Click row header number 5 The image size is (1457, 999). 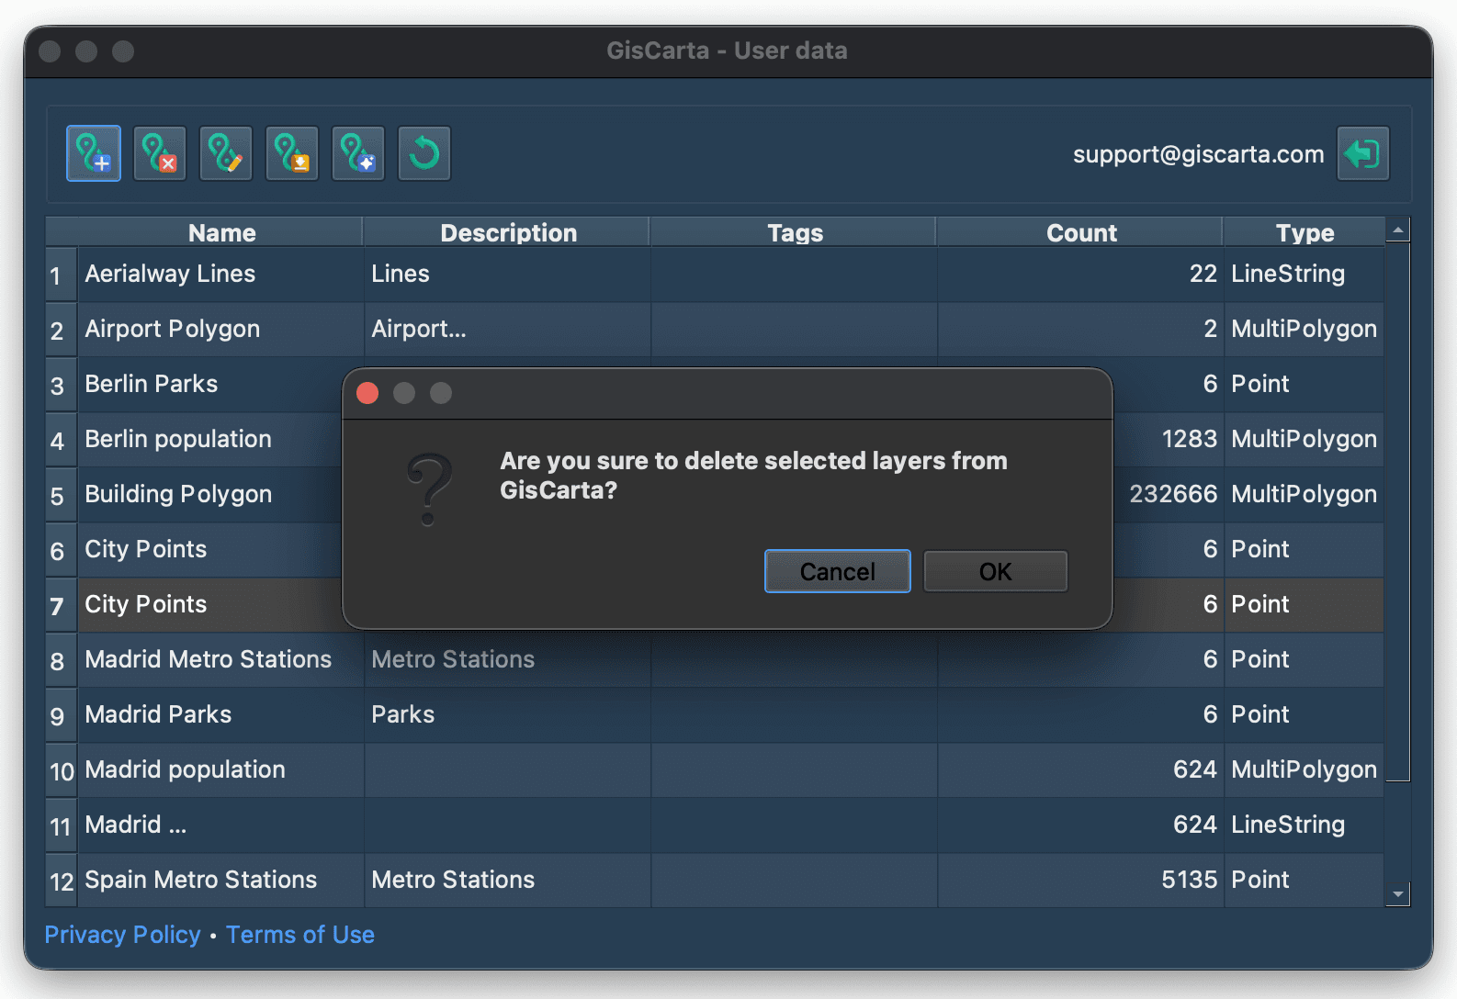[x=61, y=495]
